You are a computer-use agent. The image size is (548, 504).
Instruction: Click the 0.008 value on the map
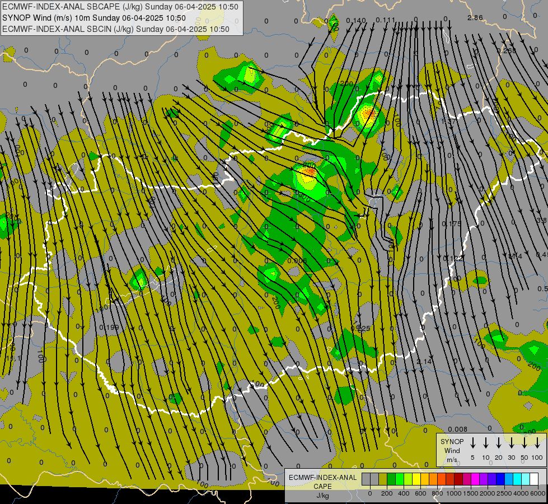pos(457,429)
